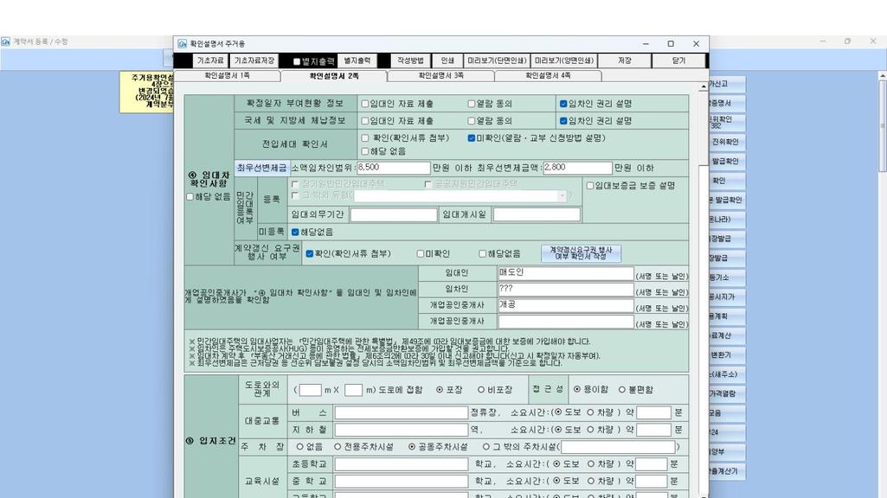The width and height of the screenshot is (887, 498).
Task: Click the 계약서 등록/수정 window app icon
Action: pos(6,41)
